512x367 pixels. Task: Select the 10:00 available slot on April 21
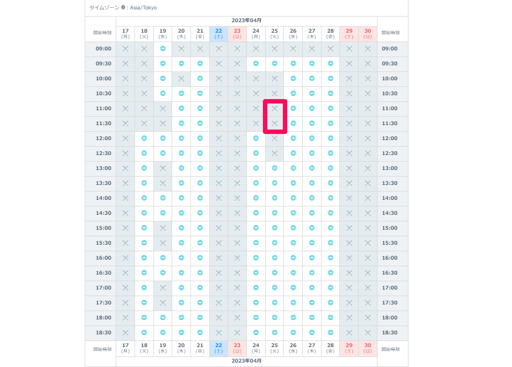pyautogui.click(x=200, y=79)
